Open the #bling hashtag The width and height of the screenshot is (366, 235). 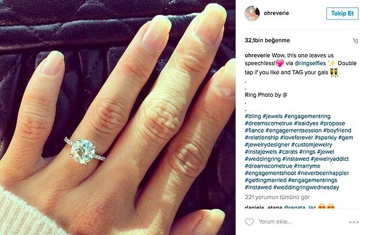click(x=253, y=116)
